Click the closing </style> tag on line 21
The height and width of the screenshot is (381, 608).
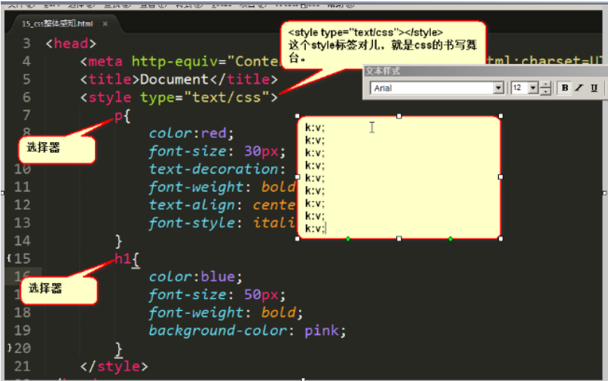(x=114, y=366)
